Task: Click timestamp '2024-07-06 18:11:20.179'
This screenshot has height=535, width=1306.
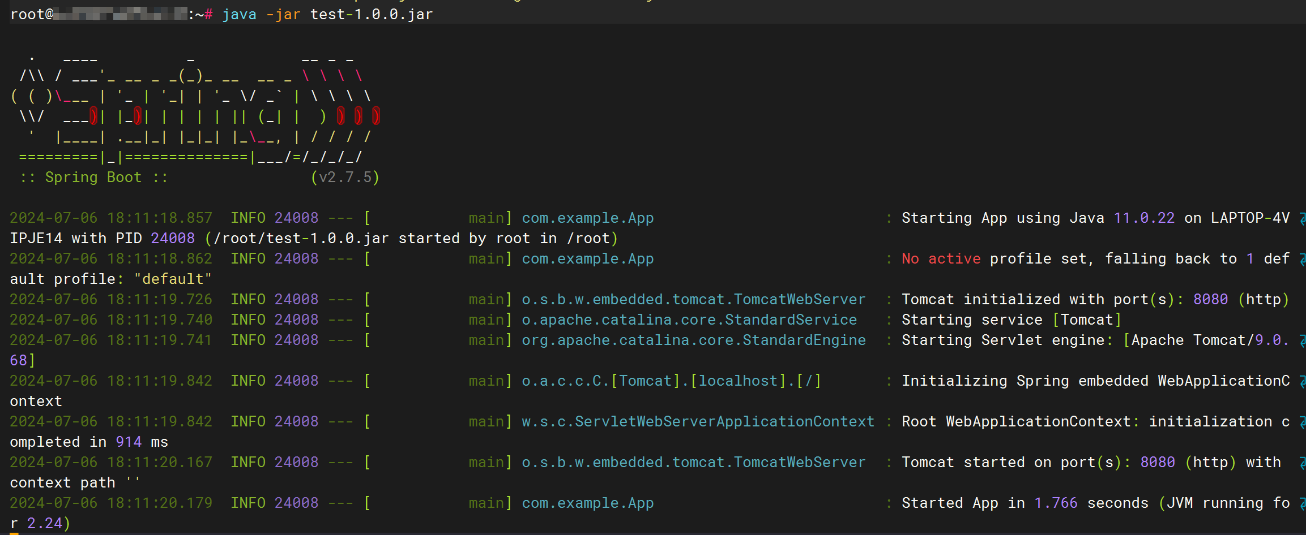Action: pyautogui.click(x=111, y=503)
